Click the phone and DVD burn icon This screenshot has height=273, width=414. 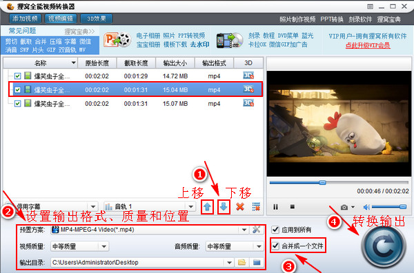(230, 41)
